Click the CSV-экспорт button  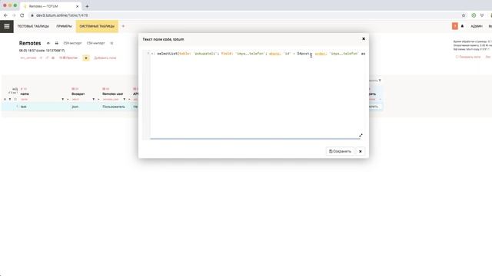click(x=72, y=43)
